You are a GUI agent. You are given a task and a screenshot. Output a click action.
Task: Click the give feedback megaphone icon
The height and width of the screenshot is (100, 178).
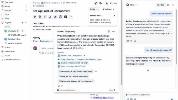point(96,3)
